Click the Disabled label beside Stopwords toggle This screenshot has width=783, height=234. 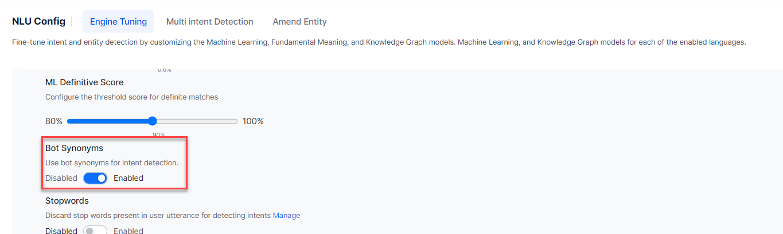coord(61,231)
